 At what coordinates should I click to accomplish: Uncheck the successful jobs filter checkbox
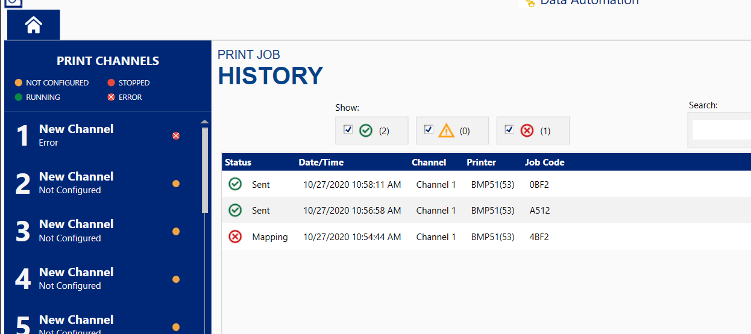348,129
